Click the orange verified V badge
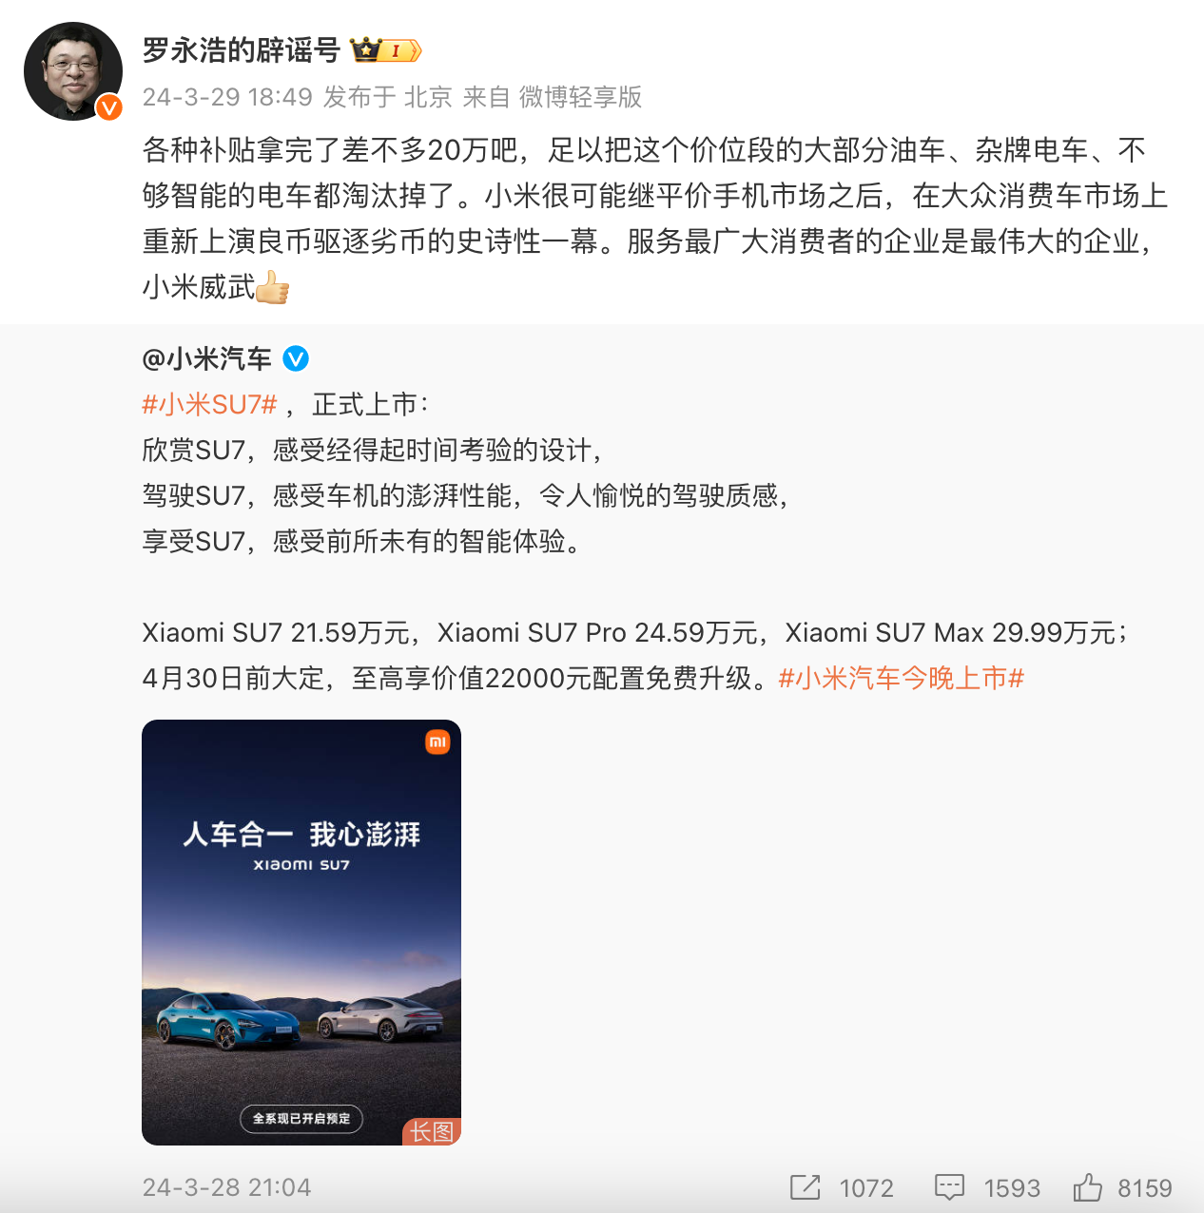1204x1213 pixels. pyautogui.click(x=109, y=107)
